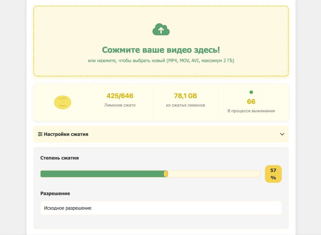321x235 pixels.
Task: Click the 57 % value badge
Action: point(273,174)
